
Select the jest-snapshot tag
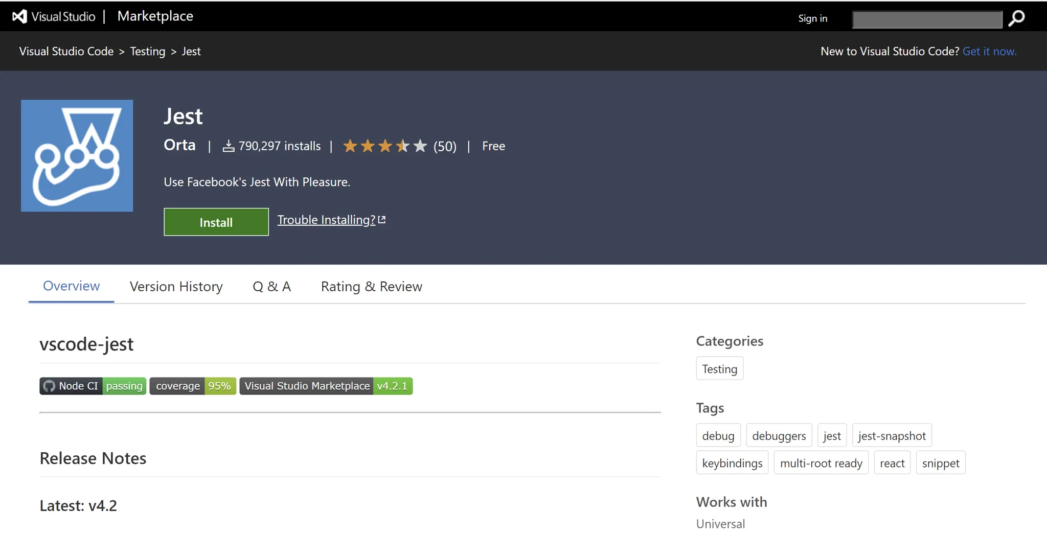[892, 436]
